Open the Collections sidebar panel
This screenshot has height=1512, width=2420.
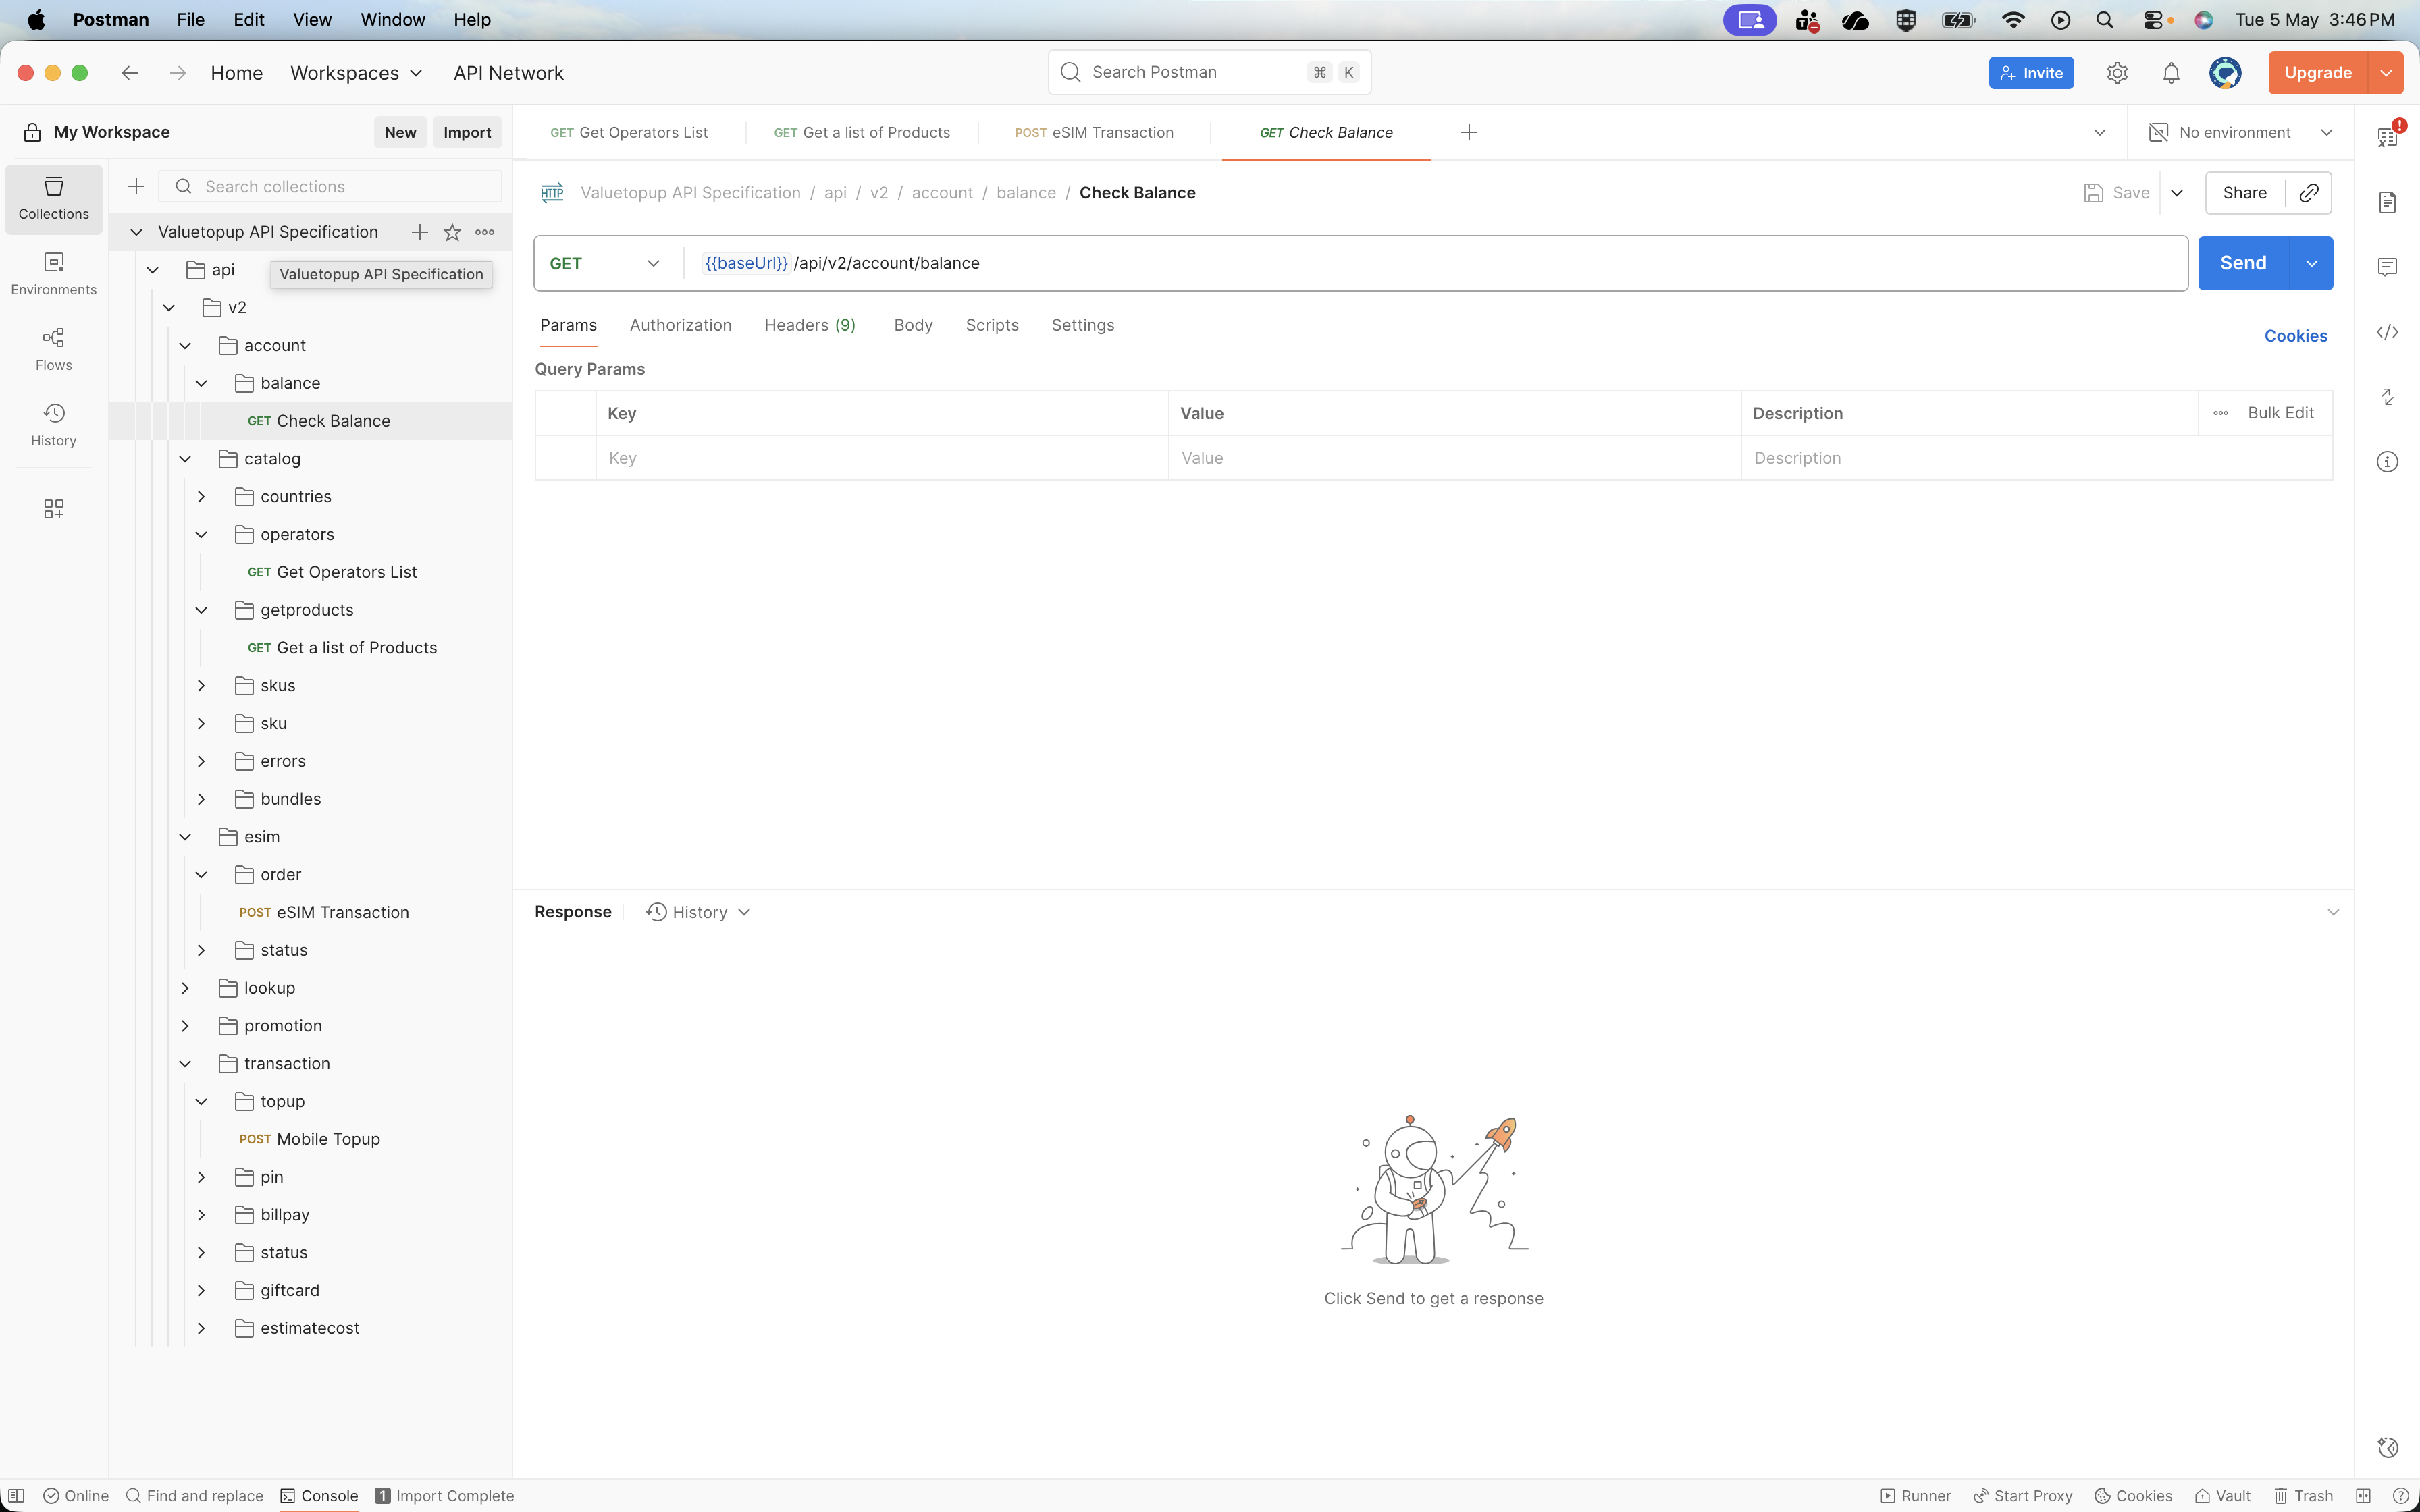(x=54, y=198)
